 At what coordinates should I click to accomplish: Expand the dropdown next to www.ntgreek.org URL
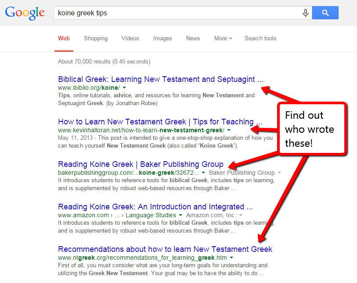pos(231,258)
